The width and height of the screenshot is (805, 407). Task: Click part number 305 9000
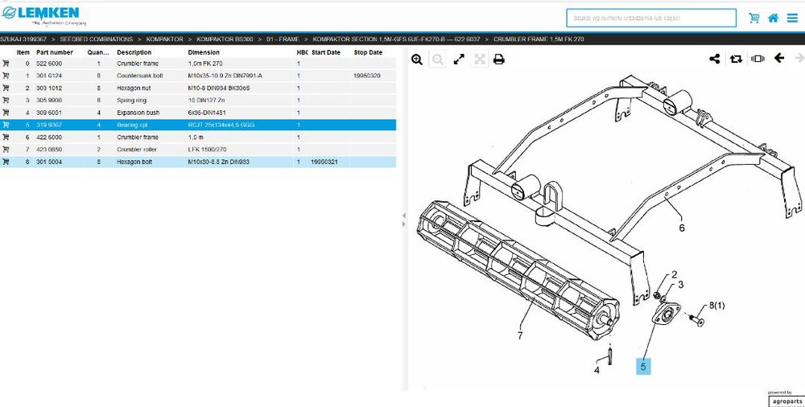pyautogui.click(x=49, y=101)
